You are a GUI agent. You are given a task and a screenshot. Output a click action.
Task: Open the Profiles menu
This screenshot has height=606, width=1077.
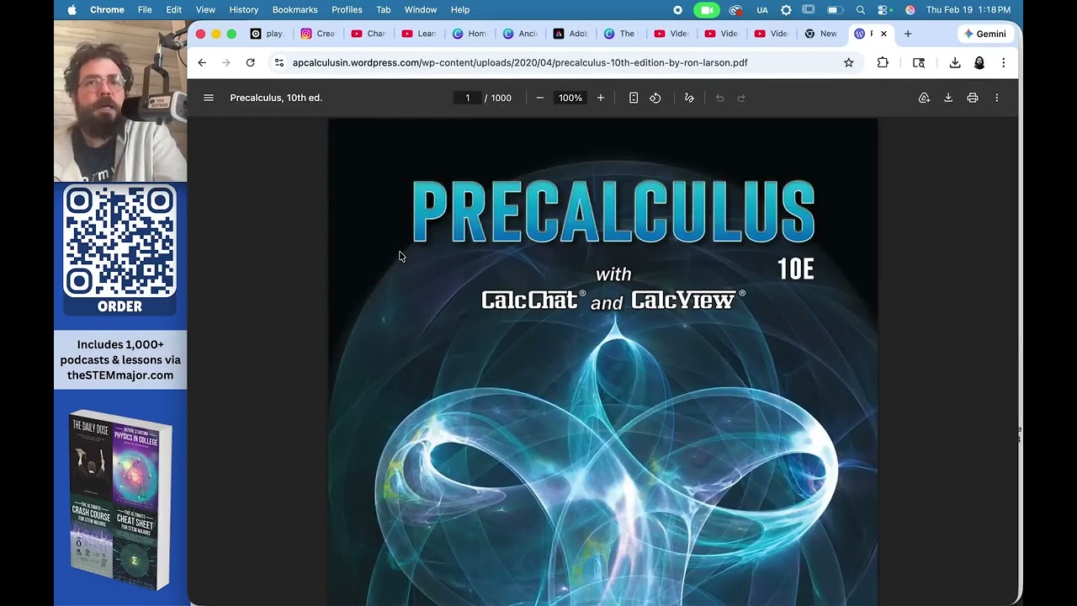tap(347, 10)
